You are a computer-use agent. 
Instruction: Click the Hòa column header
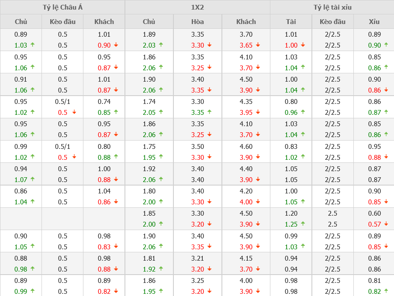(x=197, y=22)
